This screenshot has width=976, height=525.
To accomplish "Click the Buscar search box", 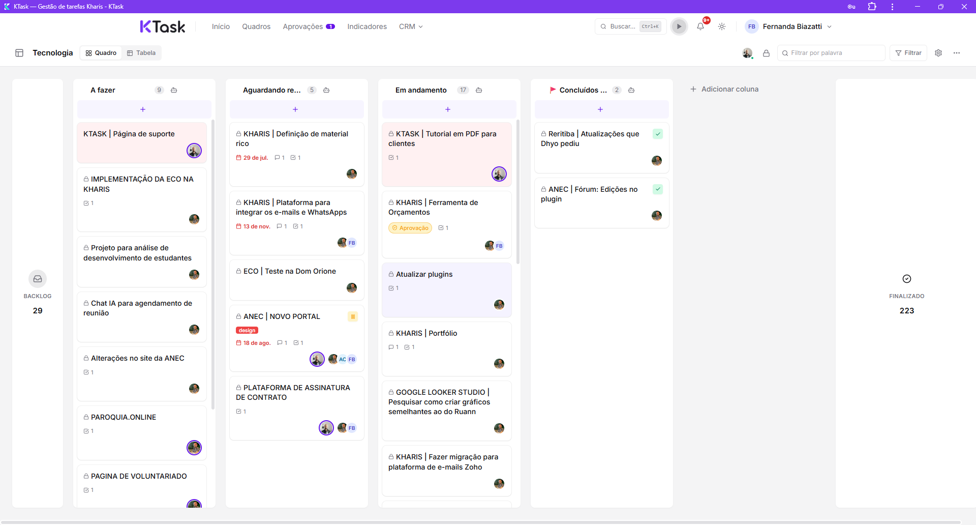I will coord(630,26).
